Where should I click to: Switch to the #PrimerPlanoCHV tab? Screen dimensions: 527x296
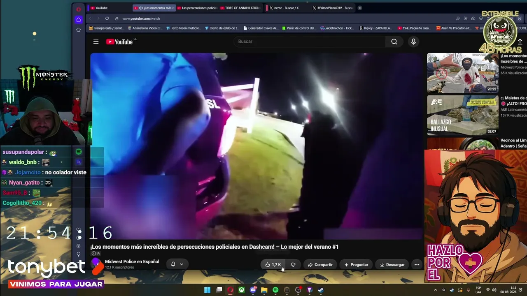point(333,8)
